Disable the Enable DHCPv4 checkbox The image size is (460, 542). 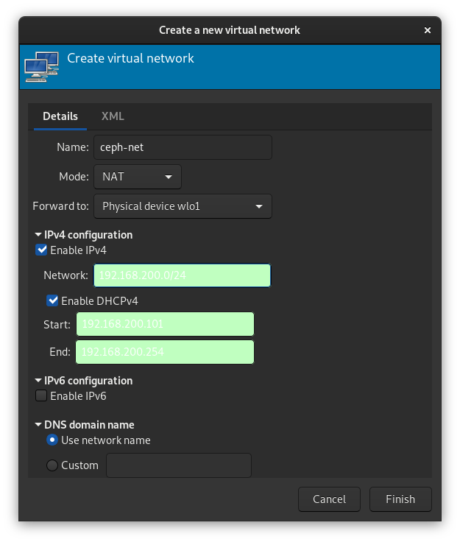(52, 300)
